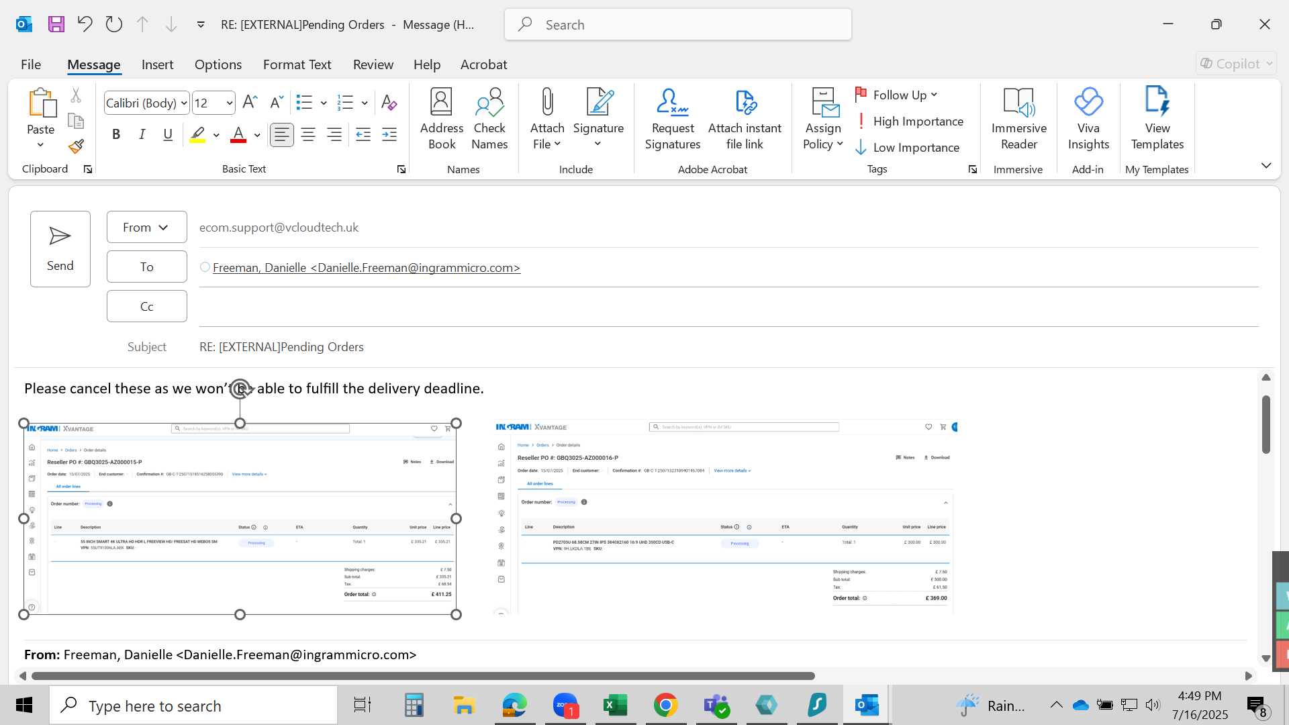The image size is (1289, 725).
Task: Toggle bold formatting
Action: click(x=116, y=135)
